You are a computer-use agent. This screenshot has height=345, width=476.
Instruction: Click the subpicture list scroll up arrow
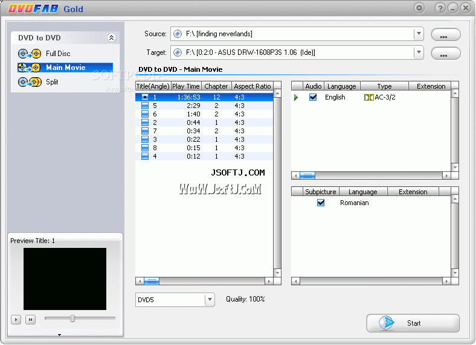(x=455, y=199)
